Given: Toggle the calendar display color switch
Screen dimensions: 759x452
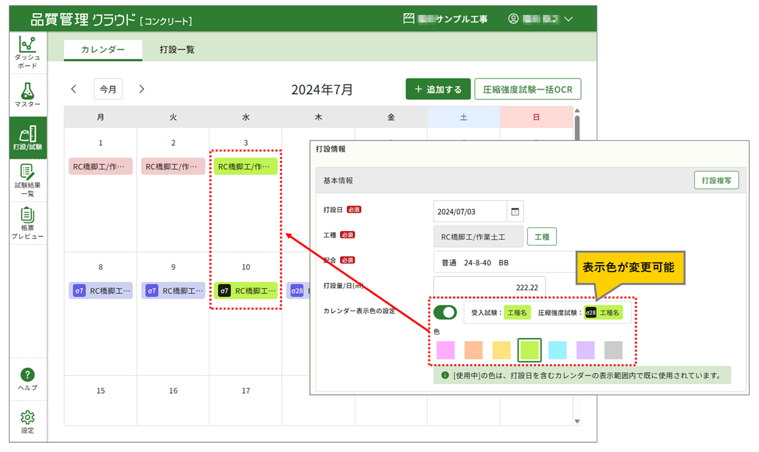Looking at the screenshot, I should (x=445, y=313).
